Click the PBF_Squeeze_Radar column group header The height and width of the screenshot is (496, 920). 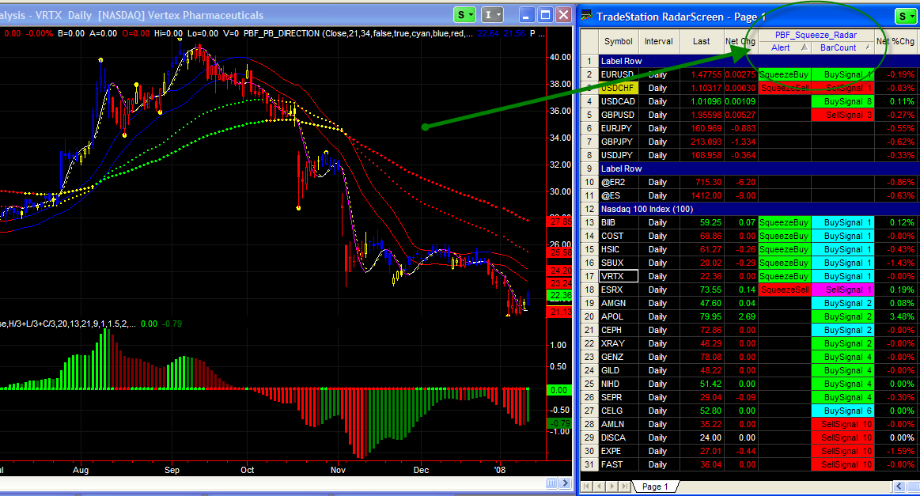pos(816,36)
